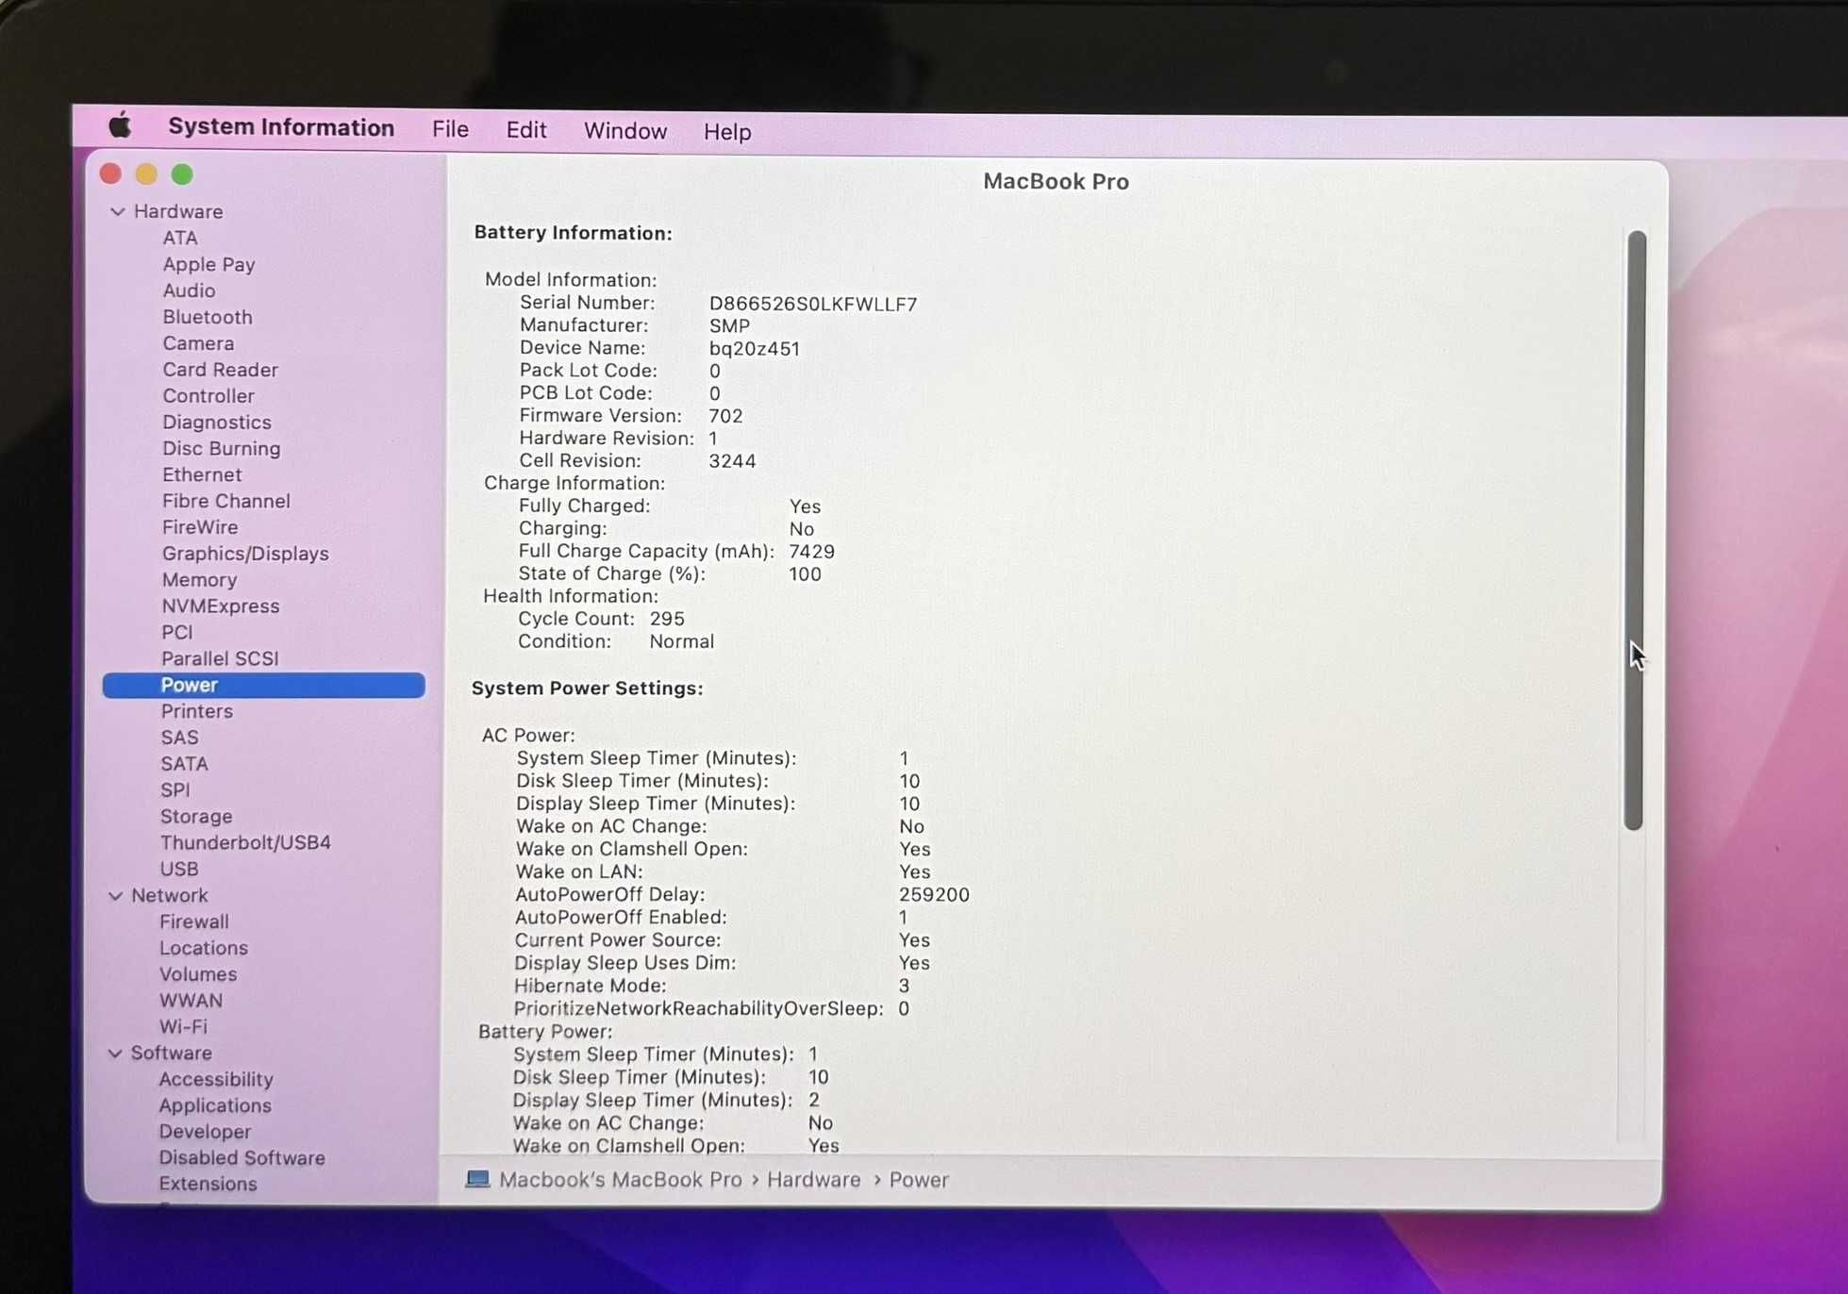The height and width of the screenshot is (1294, 1848).
Task: Collapse the Software section chevron
Action: click(x=115, y=1053)
